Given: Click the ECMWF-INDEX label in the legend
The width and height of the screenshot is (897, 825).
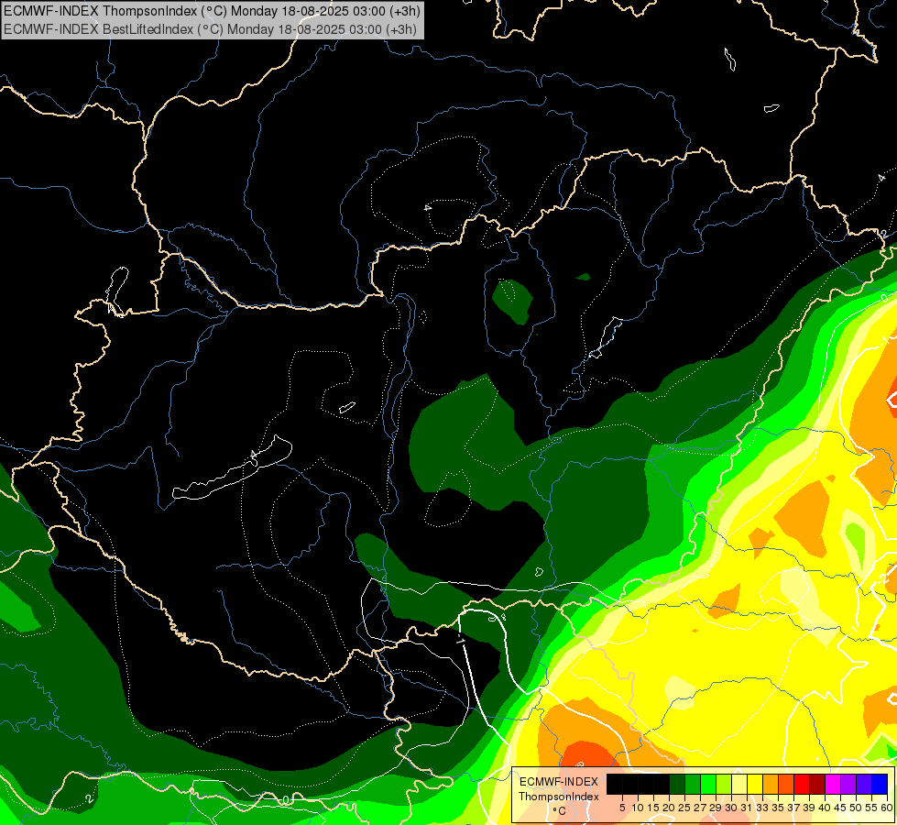Looking at the screenshot, I should tap(558, 782).
